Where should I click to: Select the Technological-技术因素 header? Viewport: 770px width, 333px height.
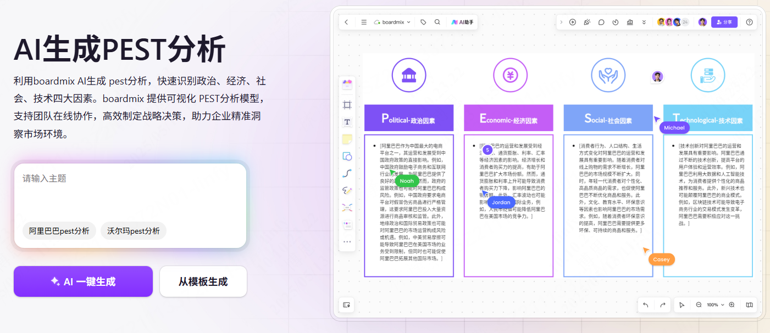pyautogui.click(x=708, y=118)
